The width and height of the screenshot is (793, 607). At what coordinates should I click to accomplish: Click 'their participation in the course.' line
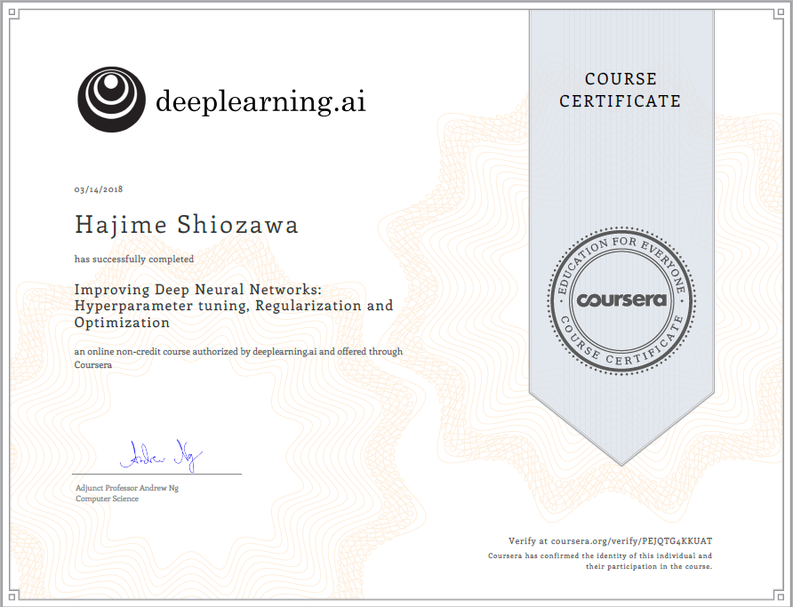click(x=649, y=567)
